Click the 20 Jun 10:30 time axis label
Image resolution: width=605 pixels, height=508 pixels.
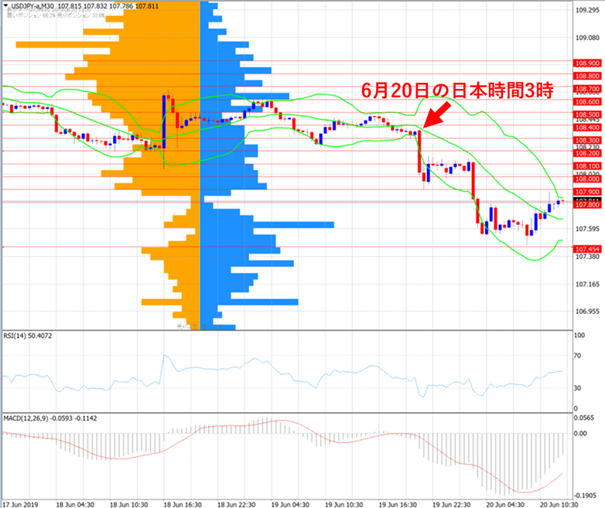[559, 505]
